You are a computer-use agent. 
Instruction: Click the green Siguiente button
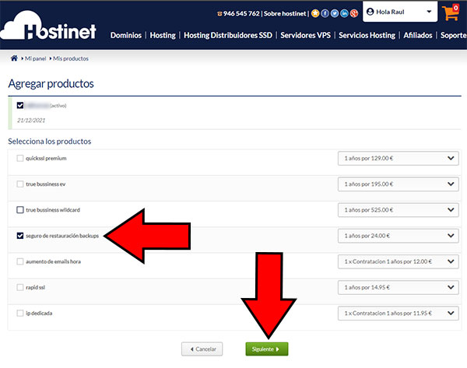click(x=266, y=349)
